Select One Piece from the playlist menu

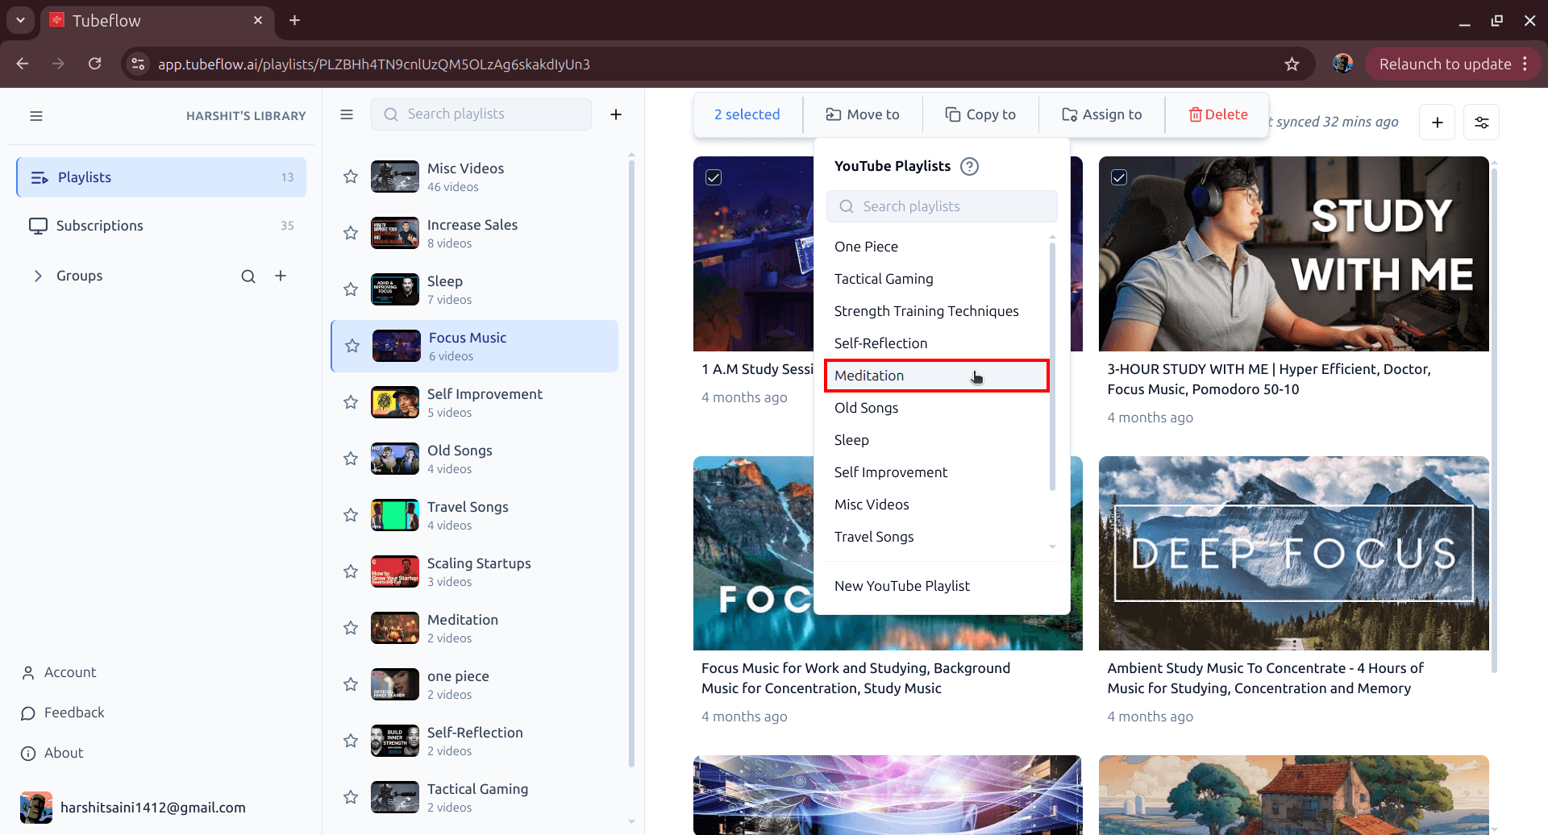tap(866, 247)
